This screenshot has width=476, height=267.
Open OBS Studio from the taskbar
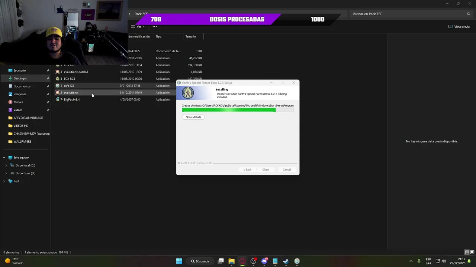pyautogui.click(x=253, y=261)
